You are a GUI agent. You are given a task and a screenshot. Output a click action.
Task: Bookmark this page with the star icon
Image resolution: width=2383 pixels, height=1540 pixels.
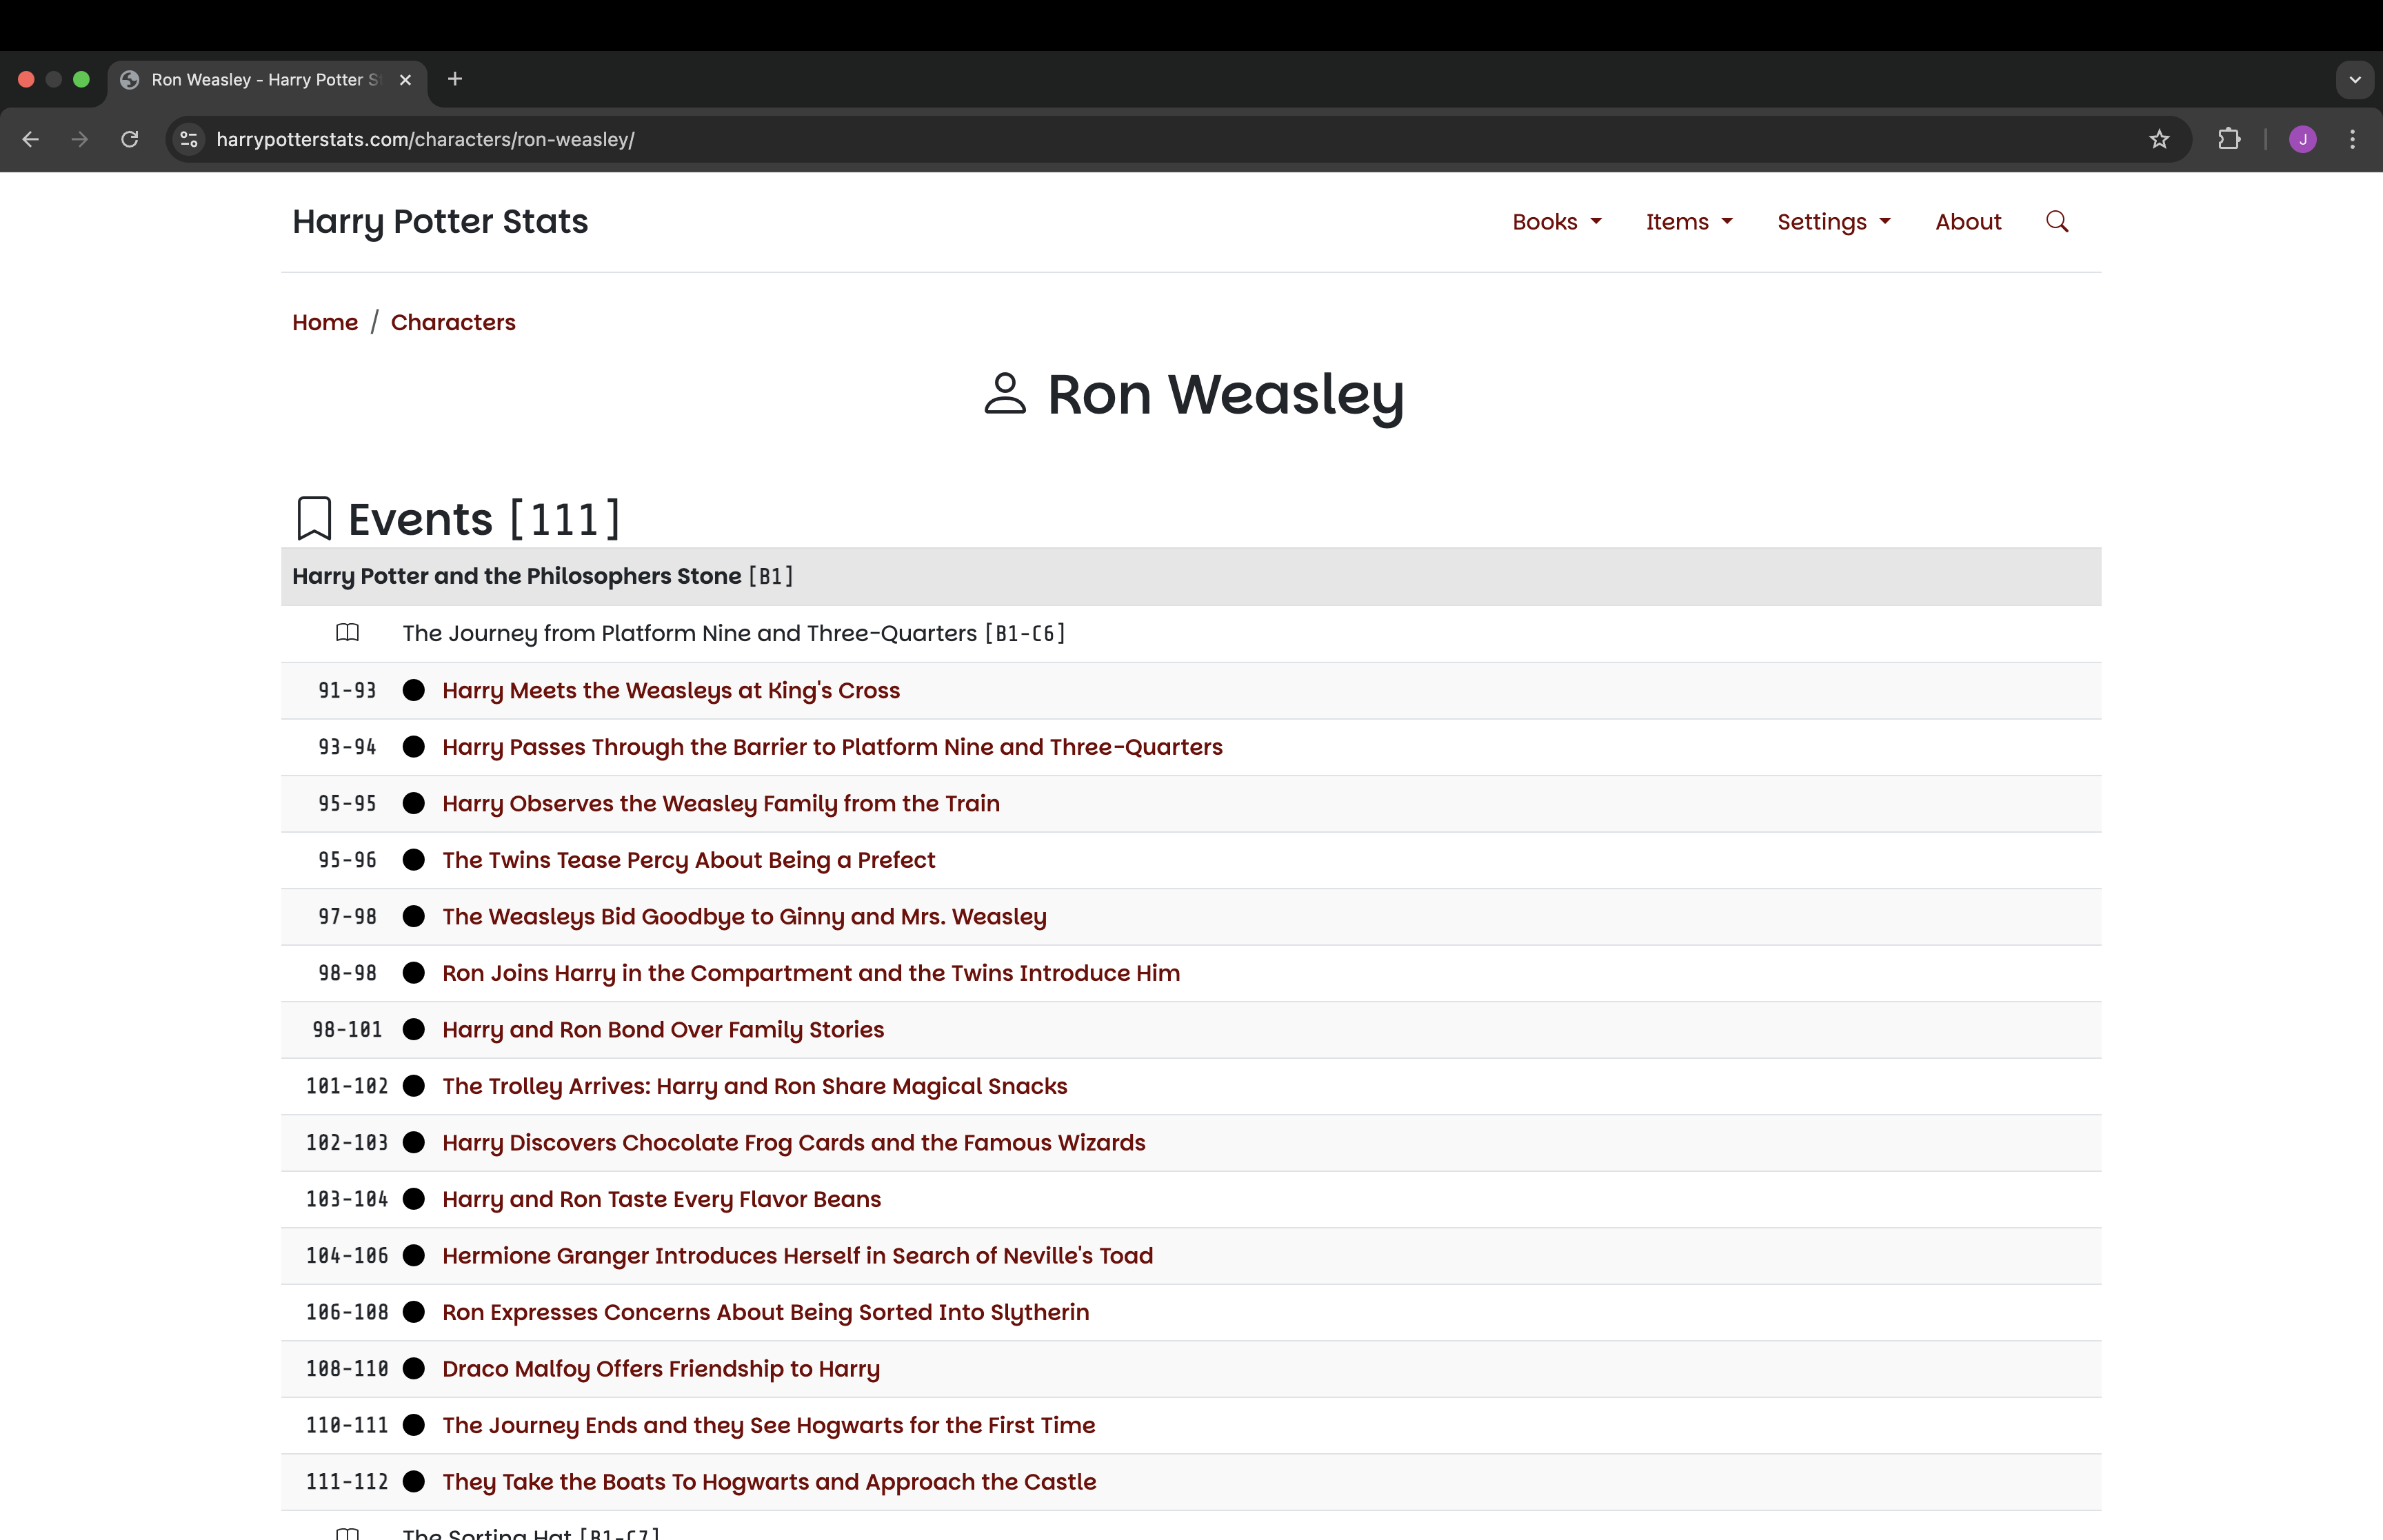tap(2159, 139)
